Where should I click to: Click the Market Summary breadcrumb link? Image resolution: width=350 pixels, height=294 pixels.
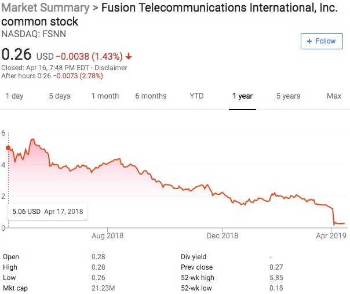point(46,9)
